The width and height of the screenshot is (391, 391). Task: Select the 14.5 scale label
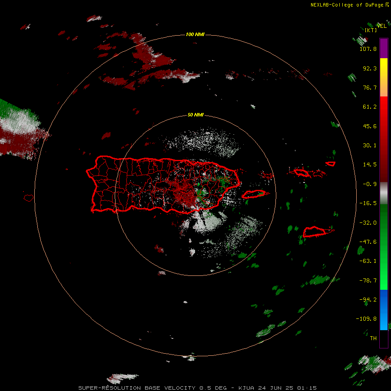point(370,165)
